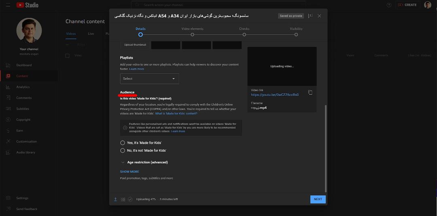Screen dimensions: 437x216
Task: Select the third auto-generated thumbnail
Action: pos(227,45)
